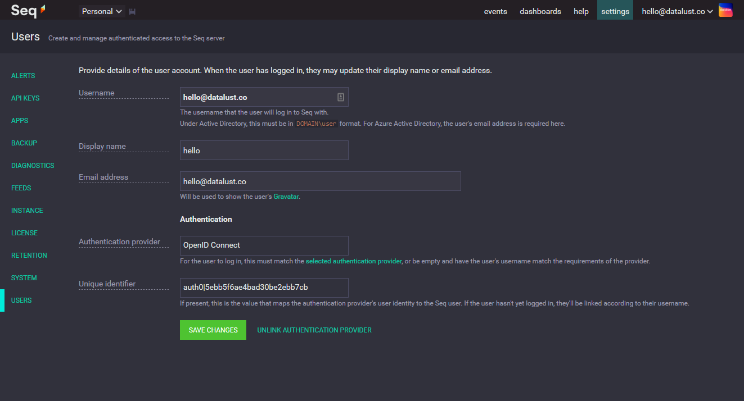This screenshot has width=744, height=401.
Task: Click the 'Users' page heading
Action: pyautogui.click(x=25, y=37)
